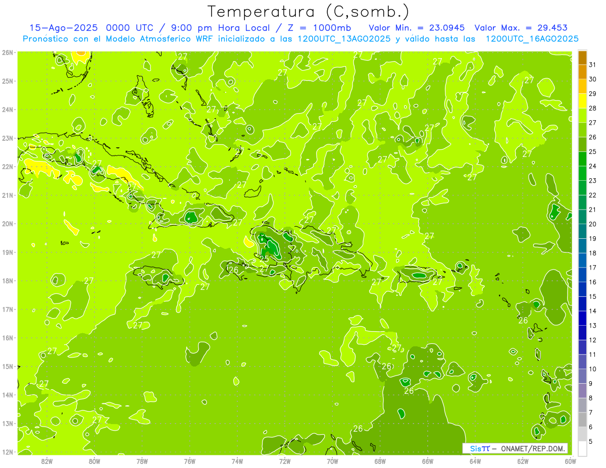Click the 12N latitude label
Image resolution: width=606 pixels, height=468 pixels.
(8, 452)
